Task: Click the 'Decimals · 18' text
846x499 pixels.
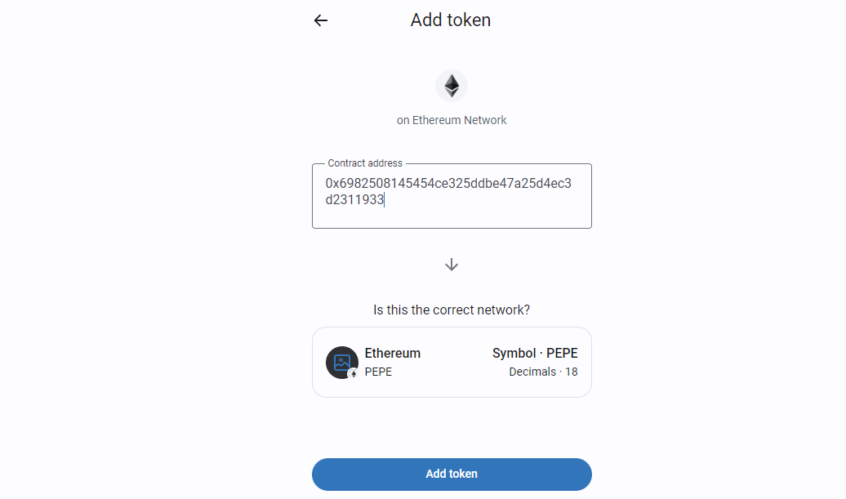Action: [543, 372]
